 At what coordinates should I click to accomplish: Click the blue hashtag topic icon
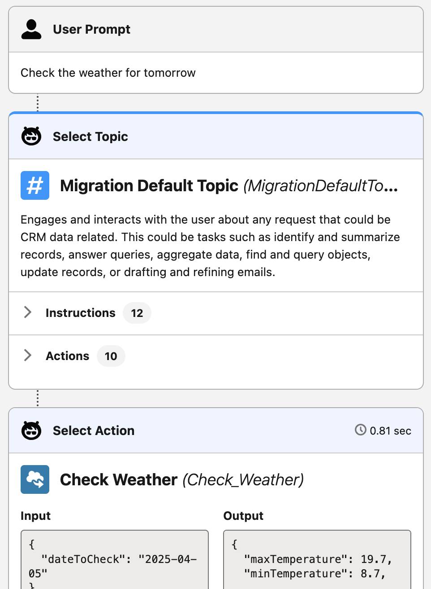coord(35,185)
